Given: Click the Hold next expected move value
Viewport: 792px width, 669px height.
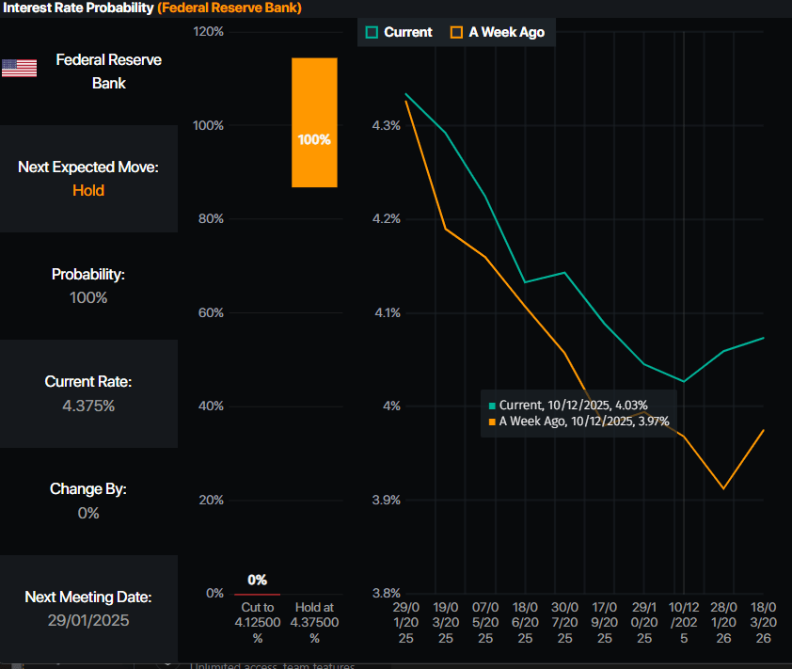Looking at the screenshot, I should 88,190.
